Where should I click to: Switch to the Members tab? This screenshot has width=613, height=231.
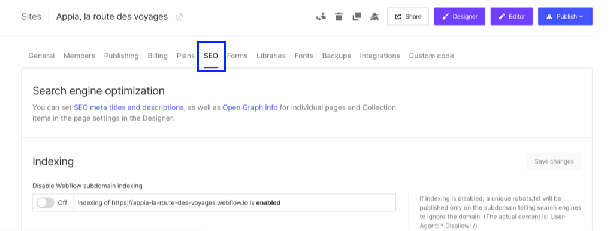point(79,56)
